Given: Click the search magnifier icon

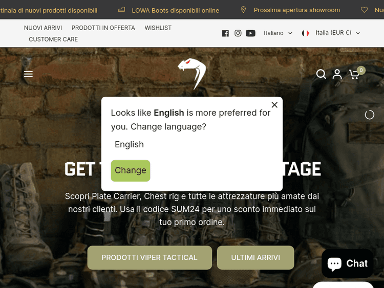Looking at the screenshot, I should 321,74.
